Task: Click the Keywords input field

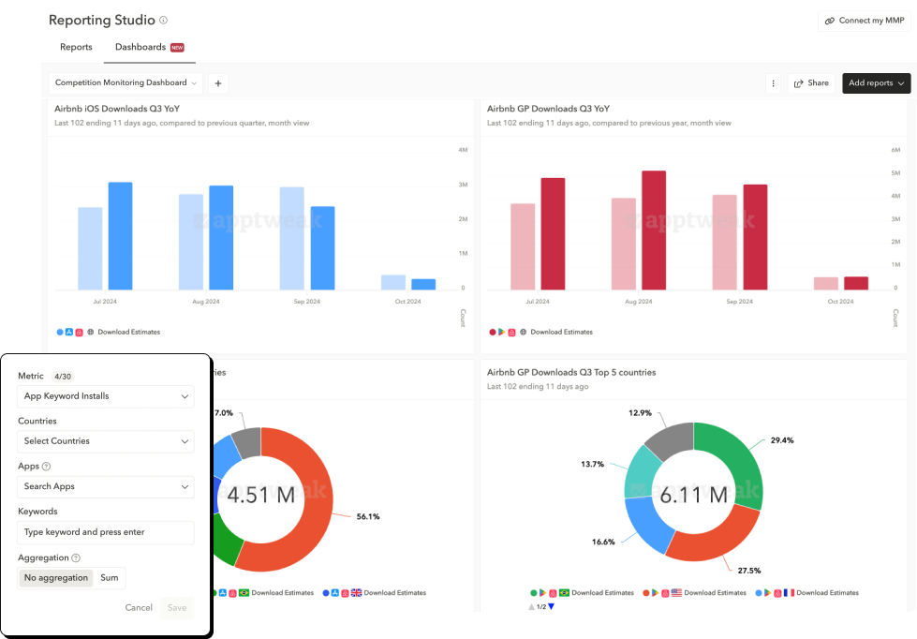Action: tap(105, 532)
